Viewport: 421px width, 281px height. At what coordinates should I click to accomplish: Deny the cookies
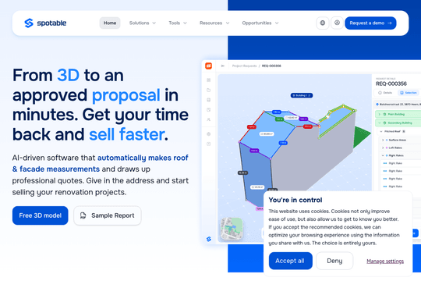[x=334, y=261]
